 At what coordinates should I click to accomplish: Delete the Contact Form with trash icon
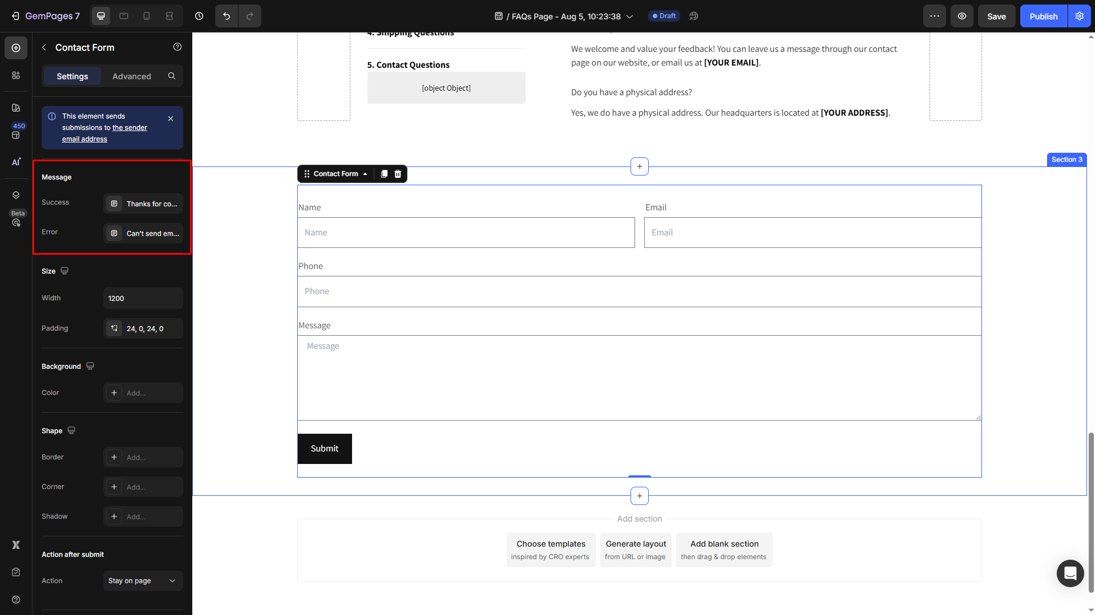click(x=398, y=174)
